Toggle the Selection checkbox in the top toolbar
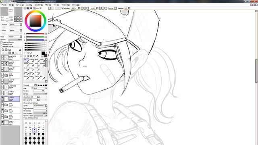This screenshot has height=145, width=258. pyautogui.click(x=62, y=8)
